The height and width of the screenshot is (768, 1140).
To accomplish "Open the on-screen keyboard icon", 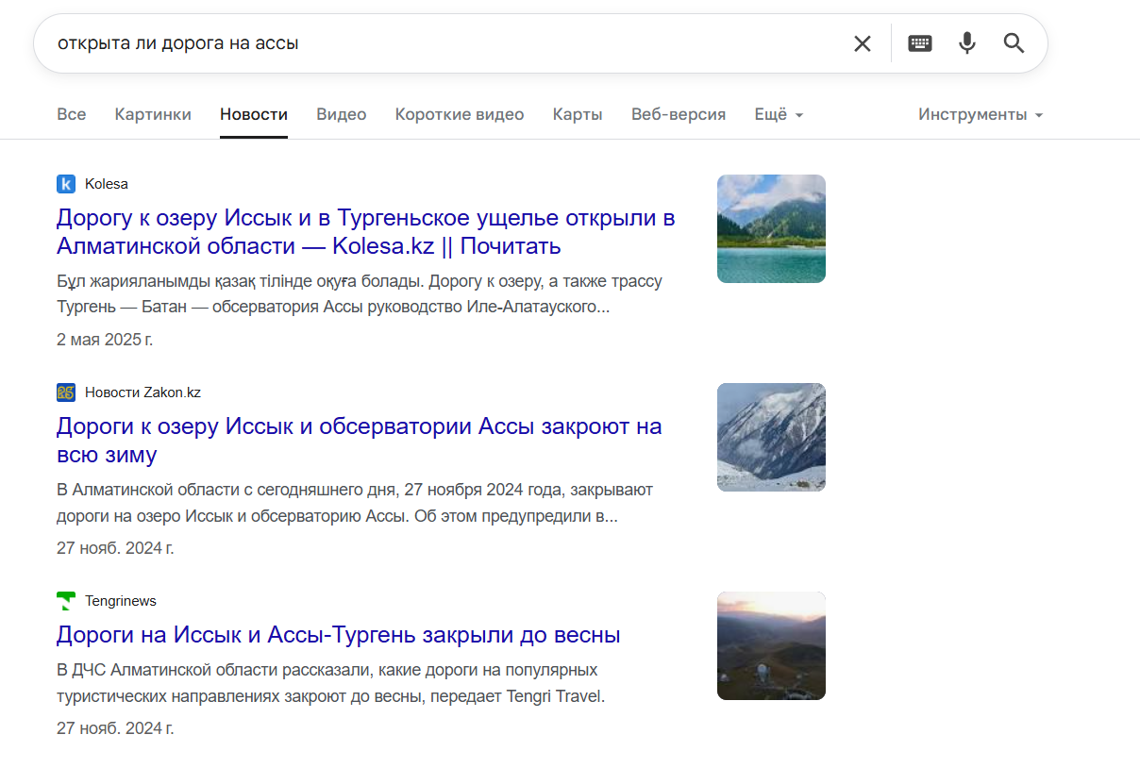I will [x=920, y=43].
